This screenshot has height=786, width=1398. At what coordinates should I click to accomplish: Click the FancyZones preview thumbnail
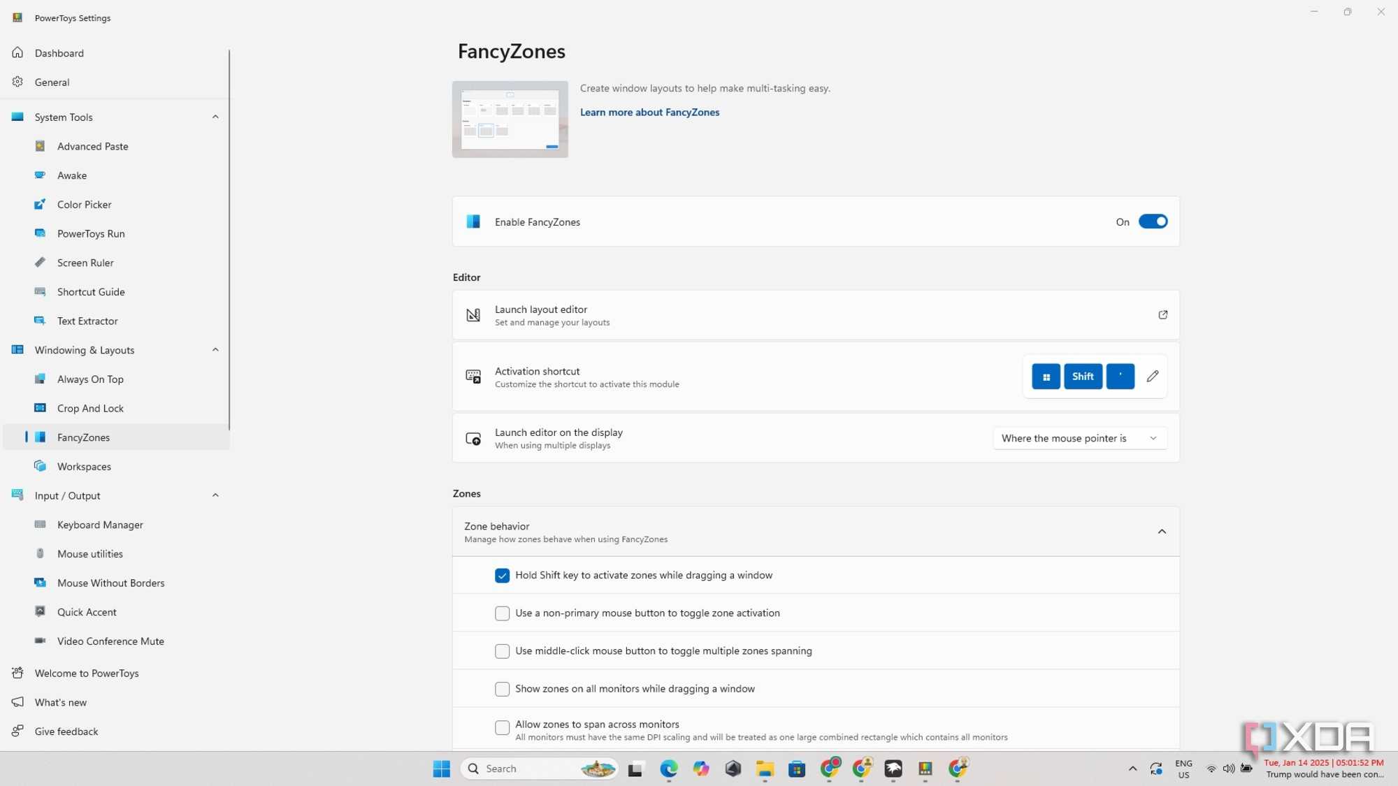[510, 119]
